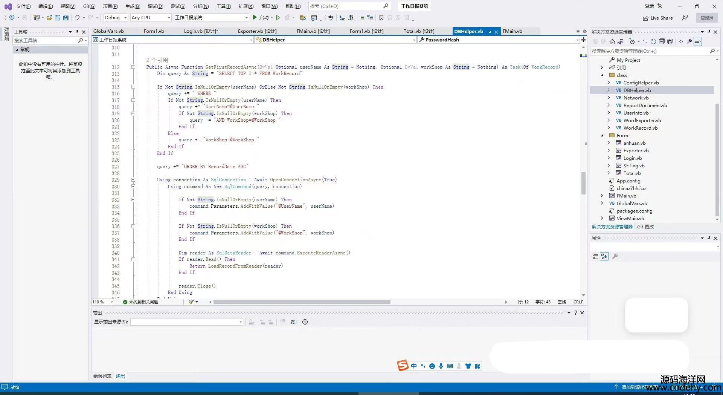Toggle word wrap in Output panel
Screen dimensions: 723x395
pyautogui.click(x=294, y=322)
